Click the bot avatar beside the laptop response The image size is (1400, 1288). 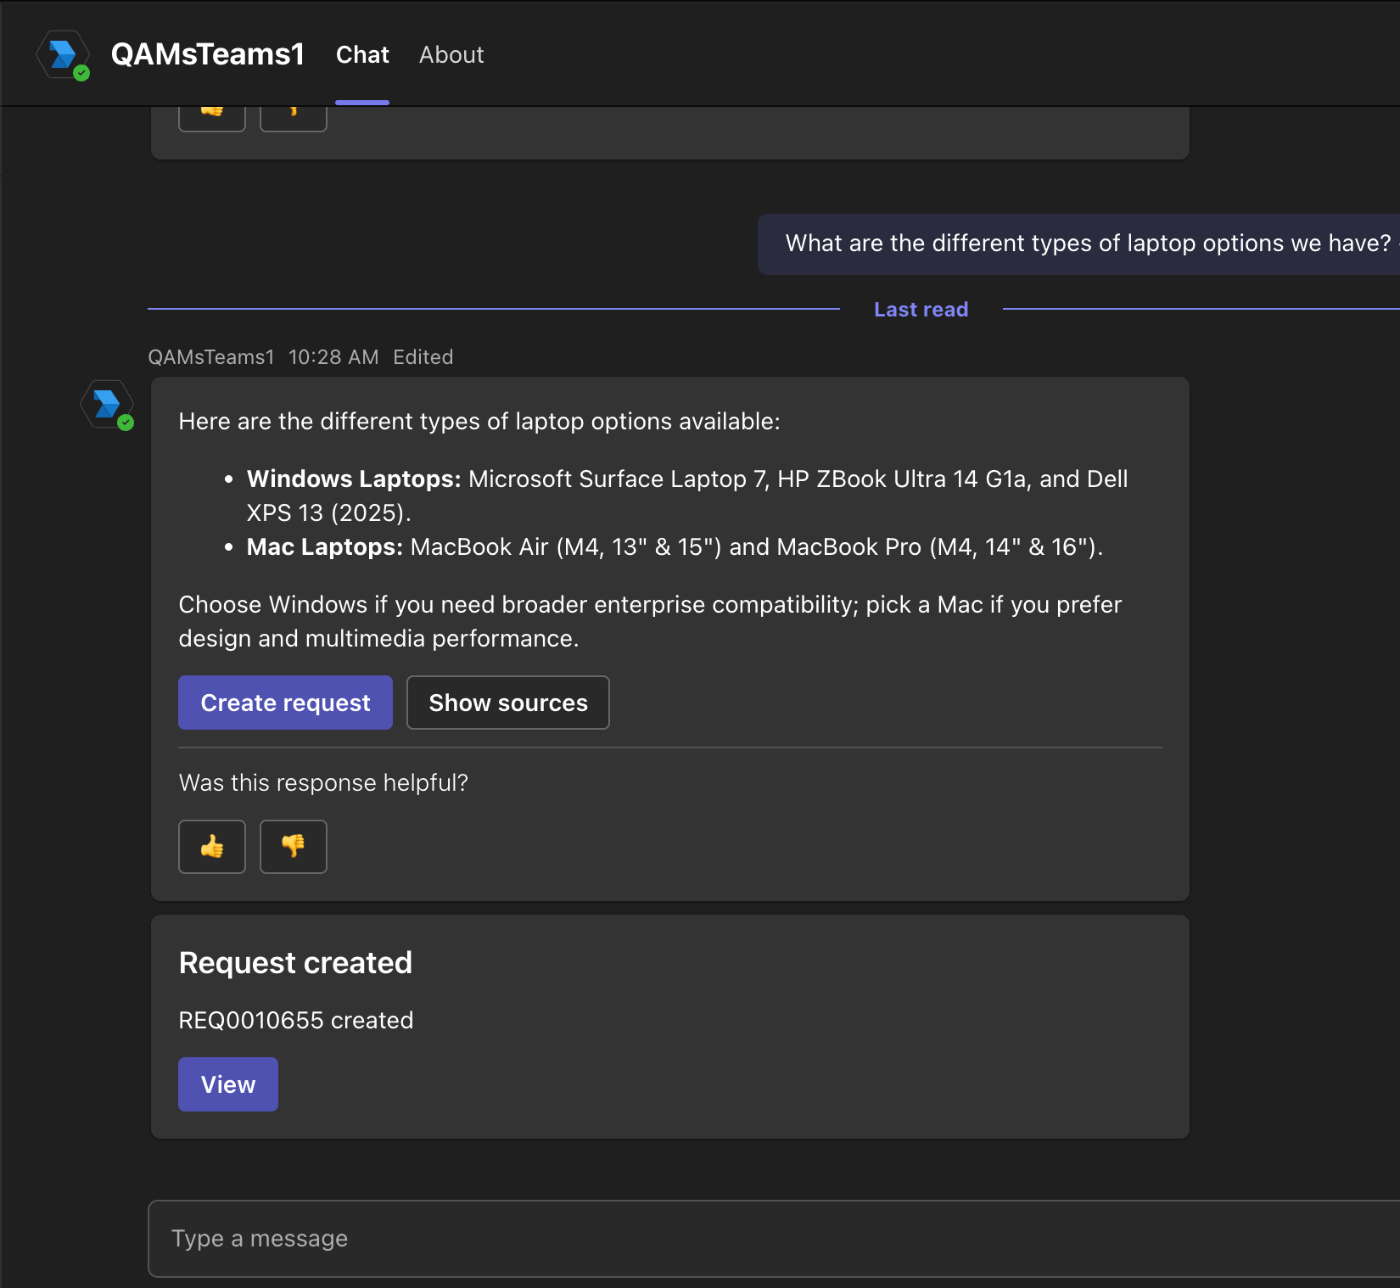point(107,405)
